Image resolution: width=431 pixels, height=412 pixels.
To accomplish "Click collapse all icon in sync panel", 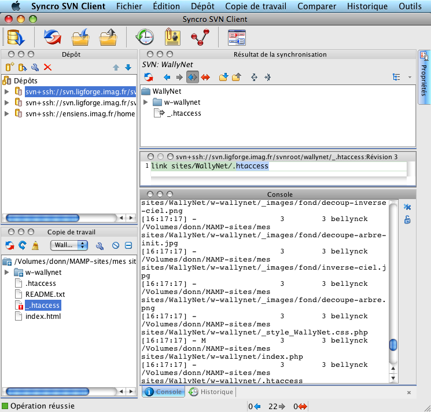I will tap(267, 77).
